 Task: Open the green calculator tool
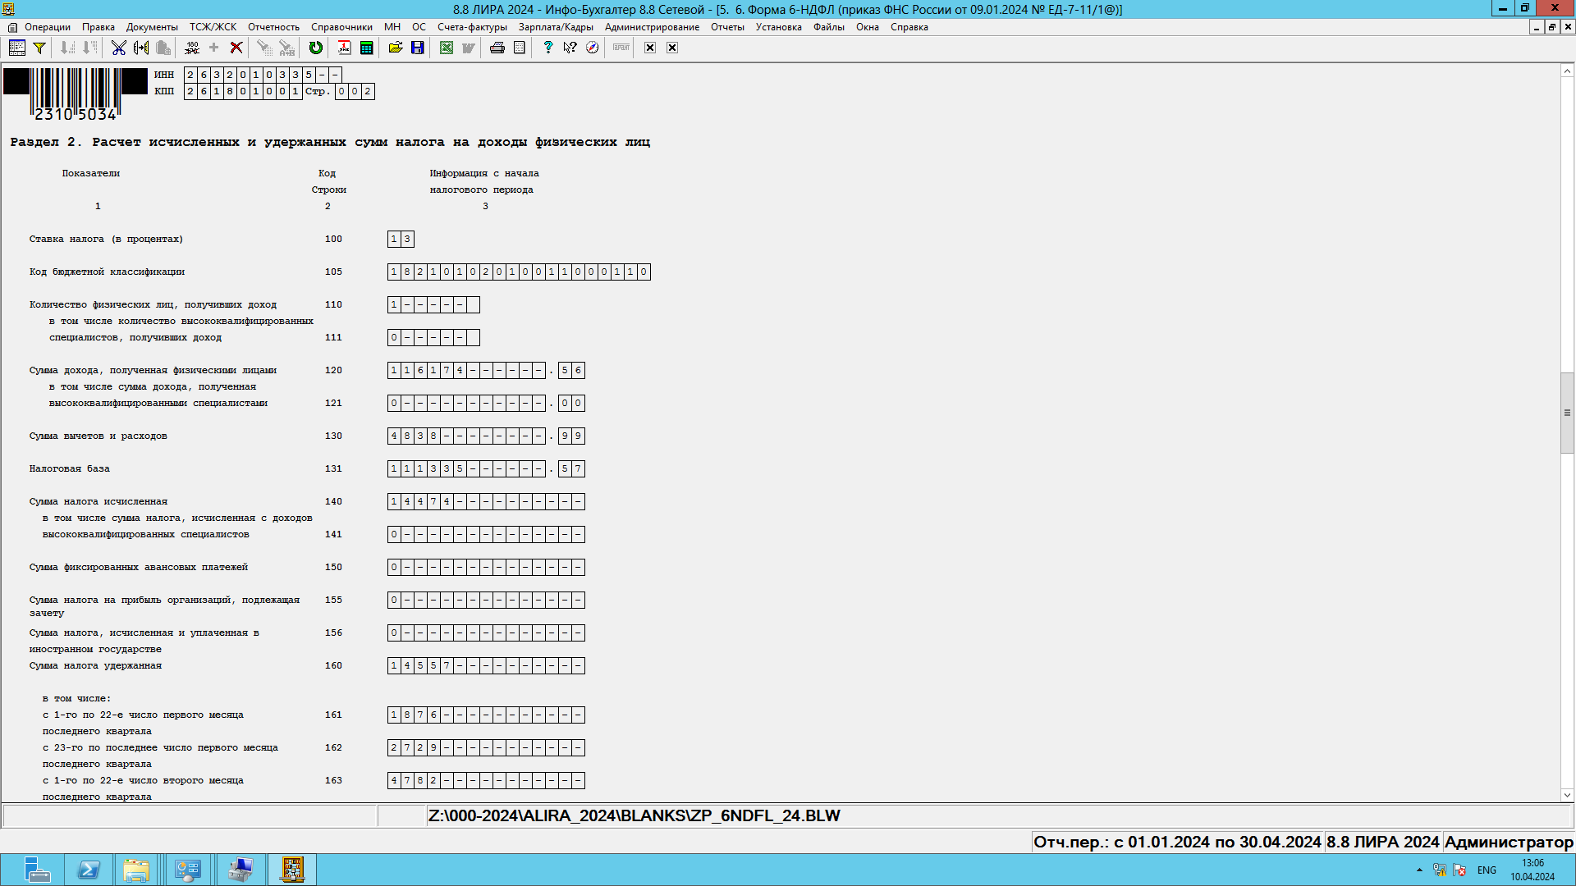pos(367,48)
